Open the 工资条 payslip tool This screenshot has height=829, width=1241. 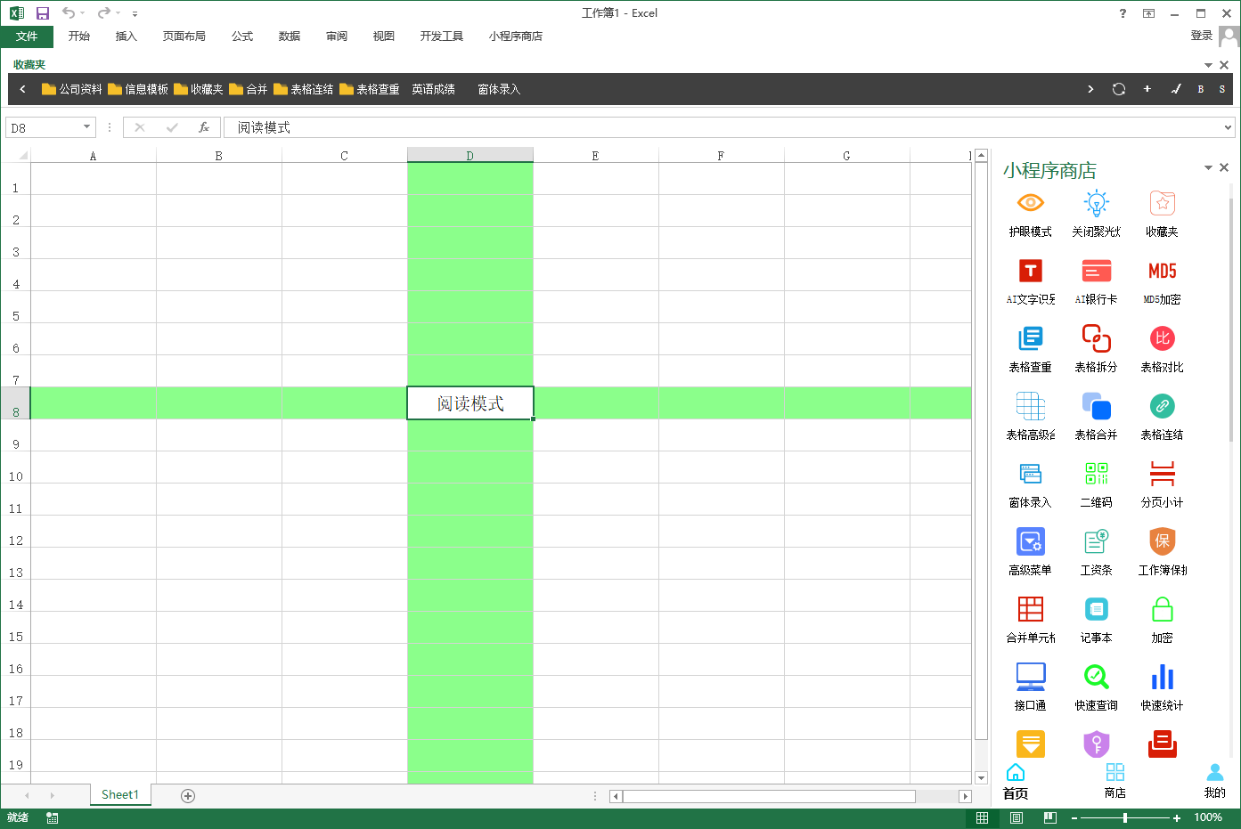1096,551
